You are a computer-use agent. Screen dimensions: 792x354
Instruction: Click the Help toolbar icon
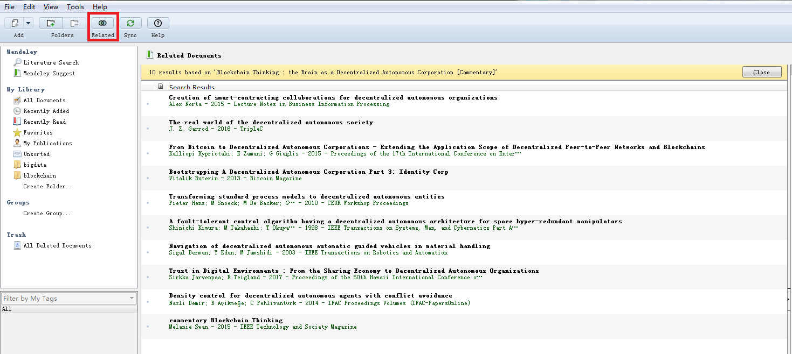click(x=158, y=23)
